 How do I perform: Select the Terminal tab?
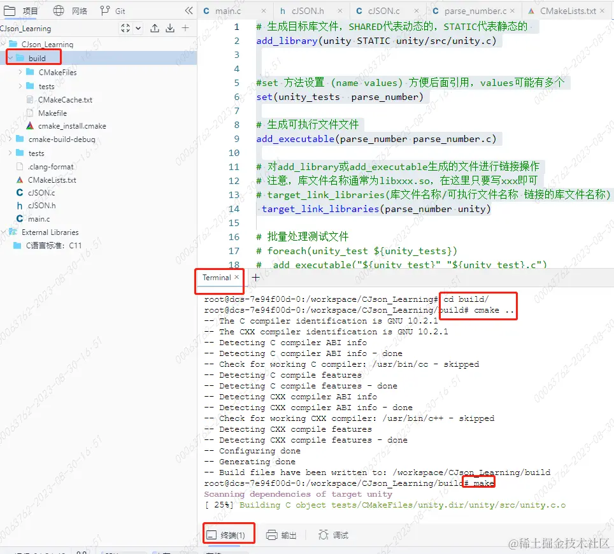216,278
